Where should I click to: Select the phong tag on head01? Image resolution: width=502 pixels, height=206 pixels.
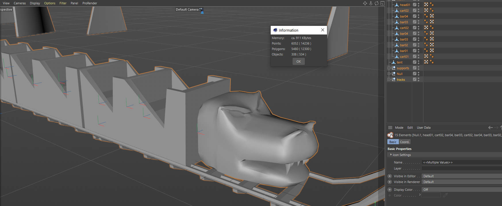pyautogui.click(x=432, y=5)
